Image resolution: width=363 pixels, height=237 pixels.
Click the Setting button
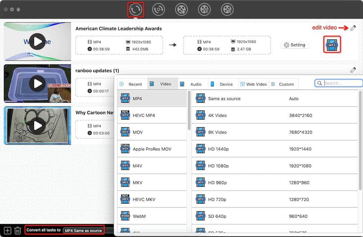click(295, 45)
